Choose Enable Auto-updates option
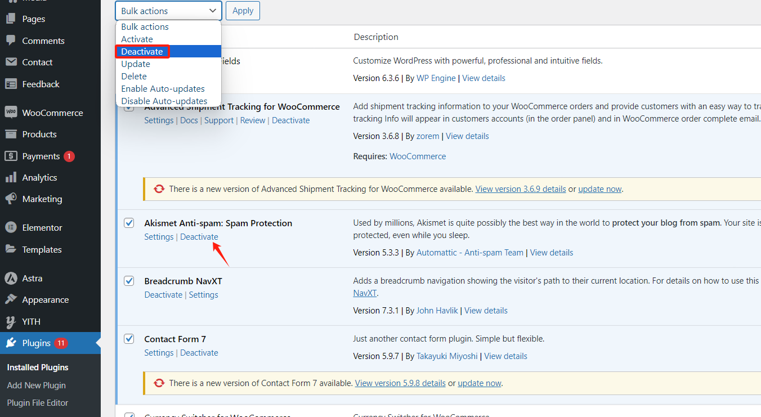This screenshot has width=761, height=417. 163,89
